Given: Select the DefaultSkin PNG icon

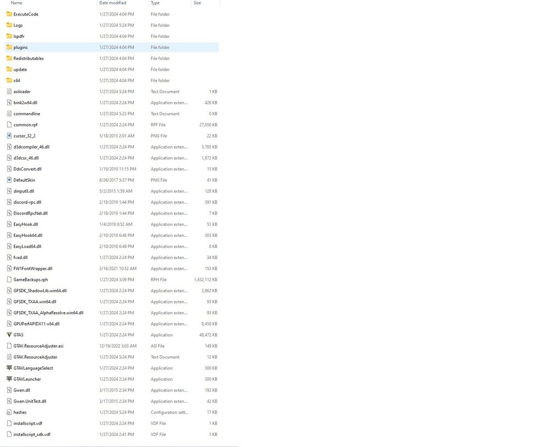Looking at the screenshot, I should [x=9, y=180].
